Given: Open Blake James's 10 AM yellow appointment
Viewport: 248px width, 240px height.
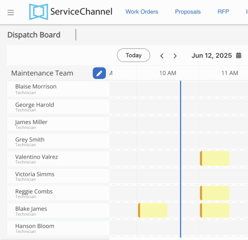Looking at the screenshot, I should click(153, 210).
